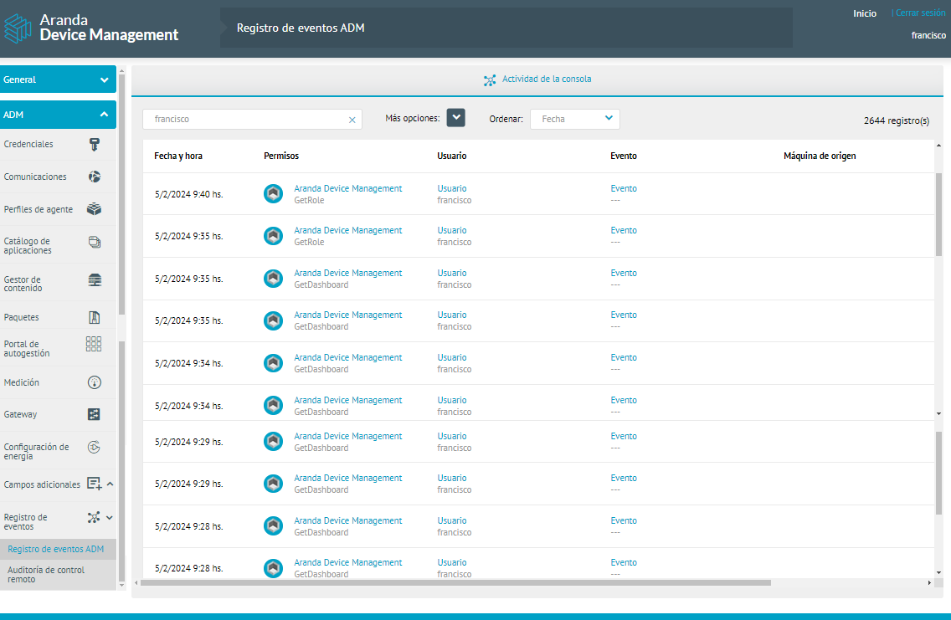The width and height of the screenshot is (951, 620).
Task: Open the Credenciales menu item
Action: (x=58, y=144)
